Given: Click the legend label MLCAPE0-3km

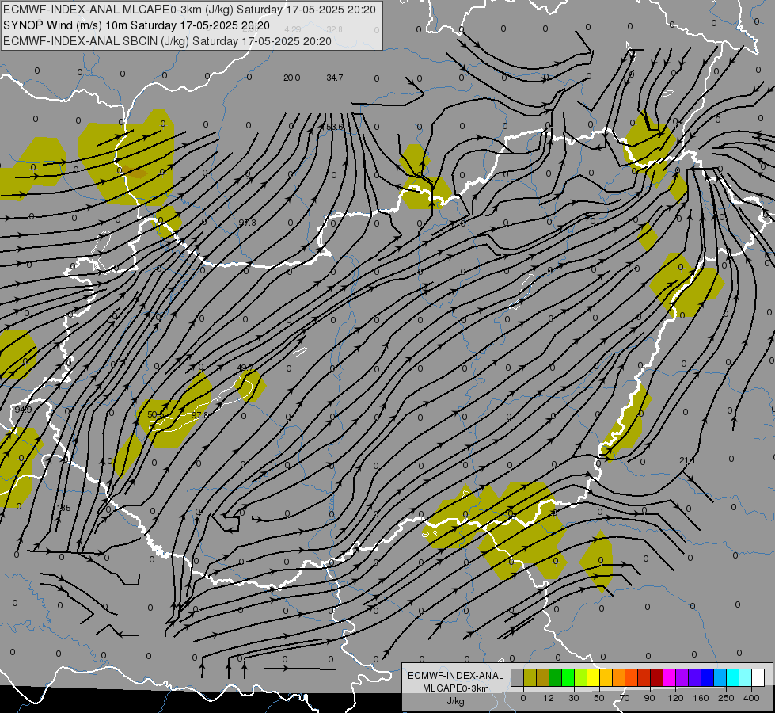Looking at the screenshot, I should (456, 688).
